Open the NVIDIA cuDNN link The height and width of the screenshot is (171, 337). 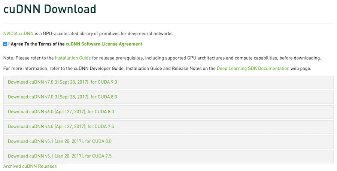[x=18, y=34]
